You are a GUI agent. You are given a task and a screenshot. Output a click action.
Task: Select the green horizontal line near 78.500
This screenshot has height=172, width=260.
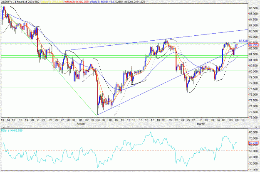tap(124, 88)
